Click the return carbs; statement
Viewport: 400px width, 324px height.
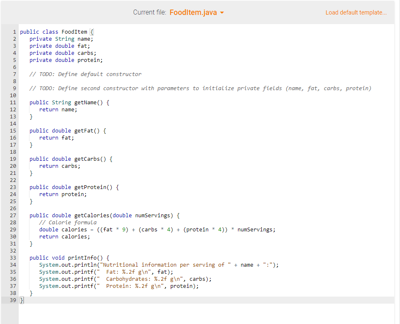(x=60, y=166)
